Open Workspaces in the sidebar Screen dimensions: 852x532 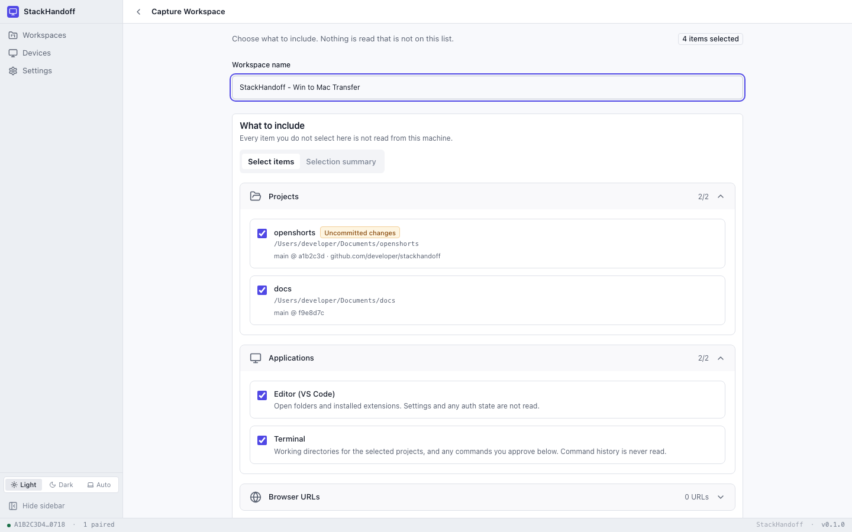click(62, 35)
